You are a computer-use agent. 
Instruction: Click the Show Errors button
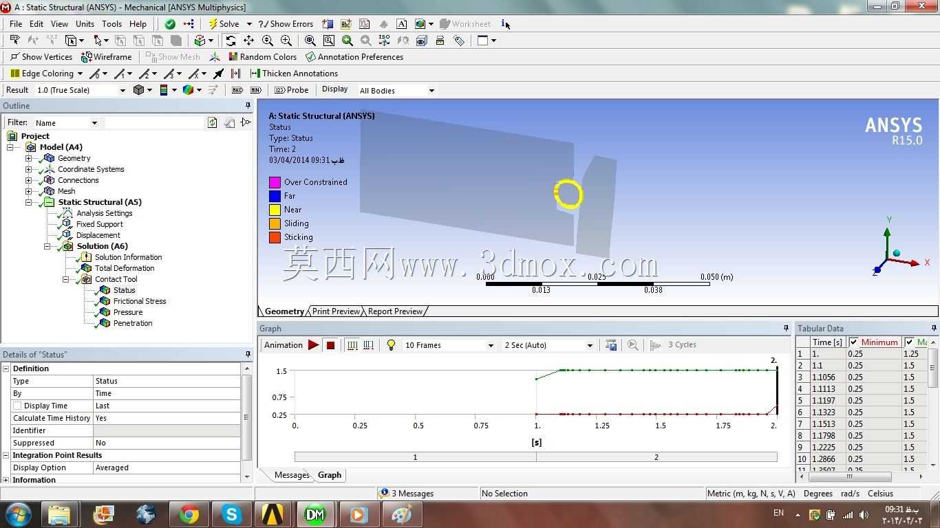click(x=286, y=24)
